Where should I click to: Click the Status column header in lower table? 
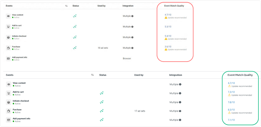click(103, 75)
